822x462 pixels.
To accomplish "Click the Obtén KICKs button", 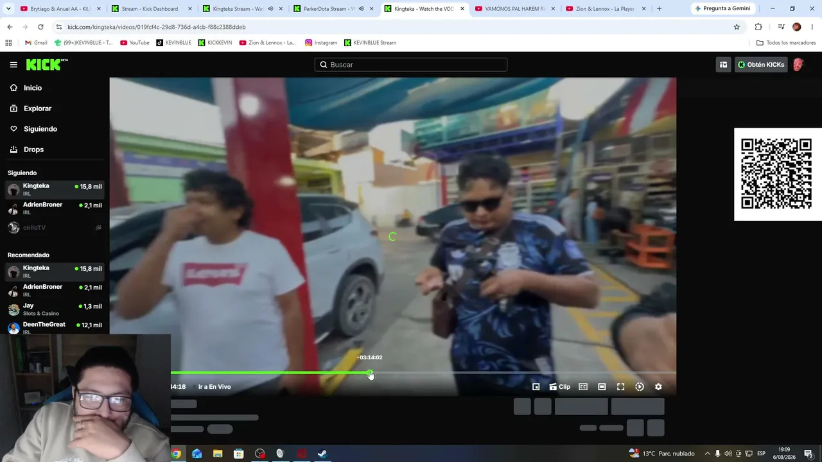I will [x=761, y=65].
